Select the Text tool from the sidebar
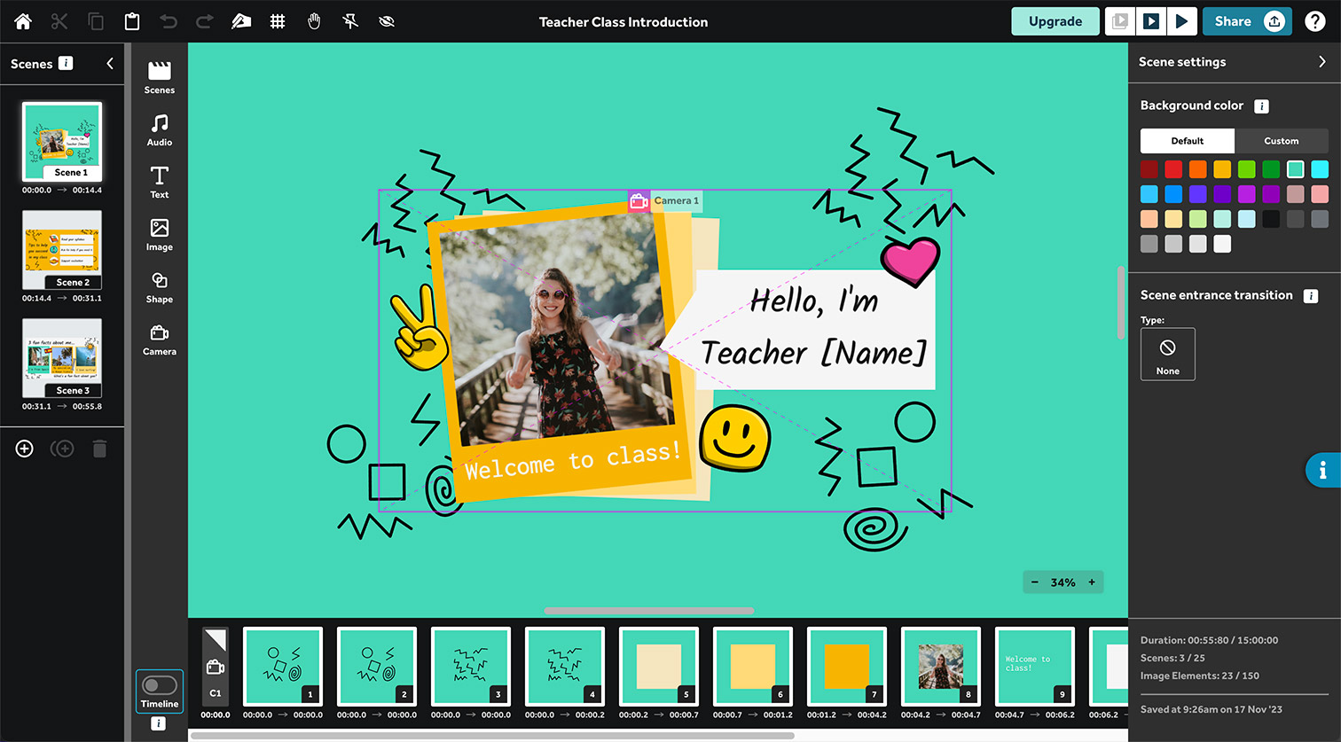The image size is (1341, 742). pyautogui.click(x=159, y=182)
